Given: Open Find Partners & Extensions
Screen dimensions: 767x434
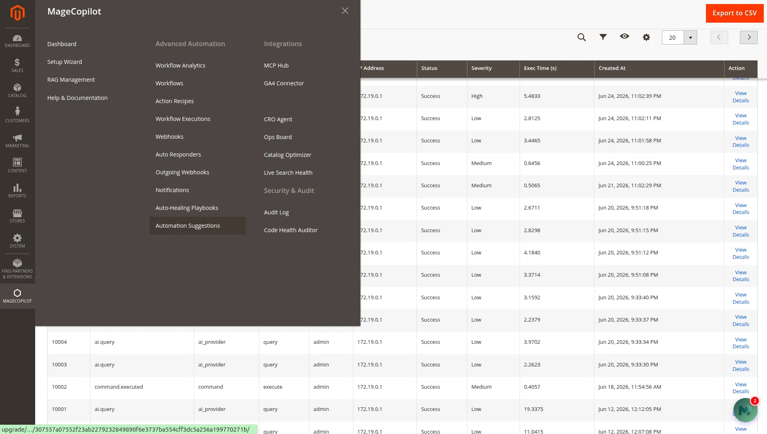Looking at the screenshot, I should pyautogui.click(x=17, y=269).
